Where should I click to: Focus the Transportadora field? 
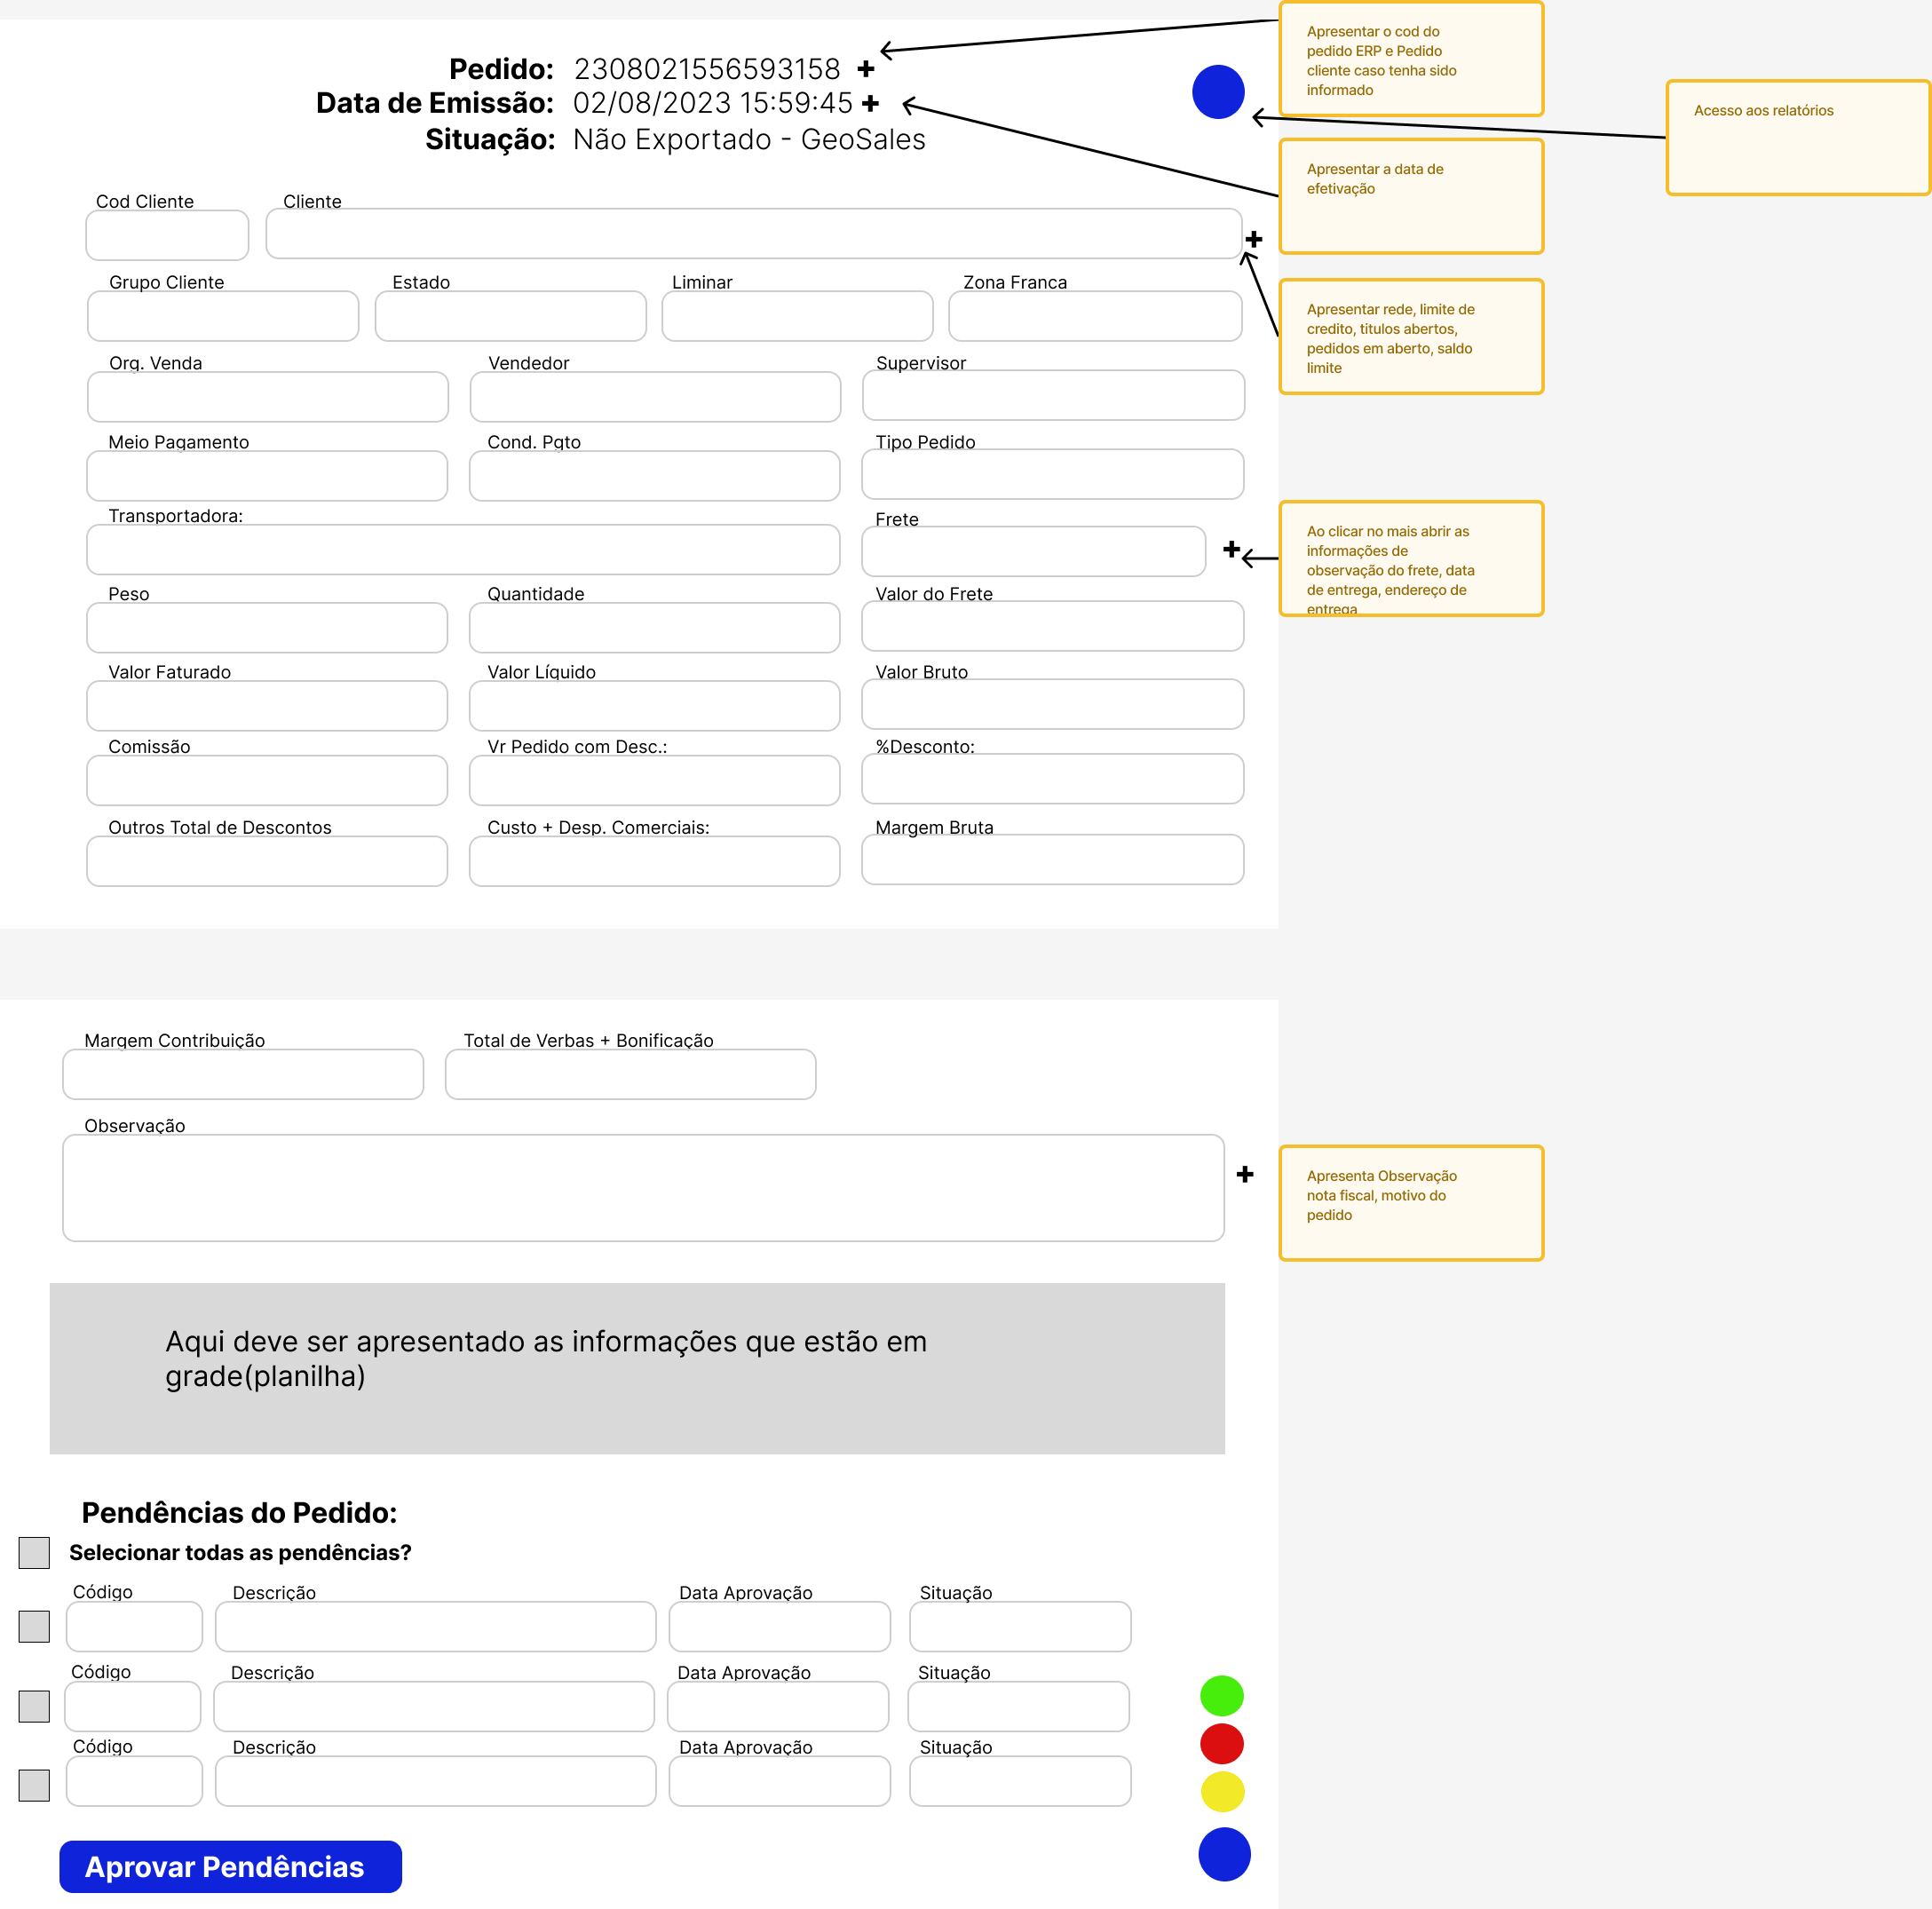tap(463, 550)
